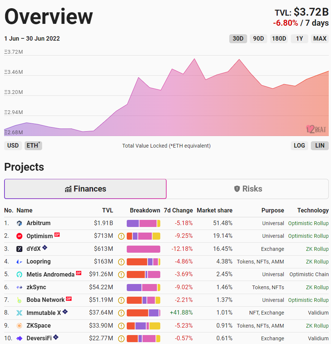Image resolution: width=331 pixels, height=344 pixels.
Task: Set time range to 1Y
Action: click(299, 38)
